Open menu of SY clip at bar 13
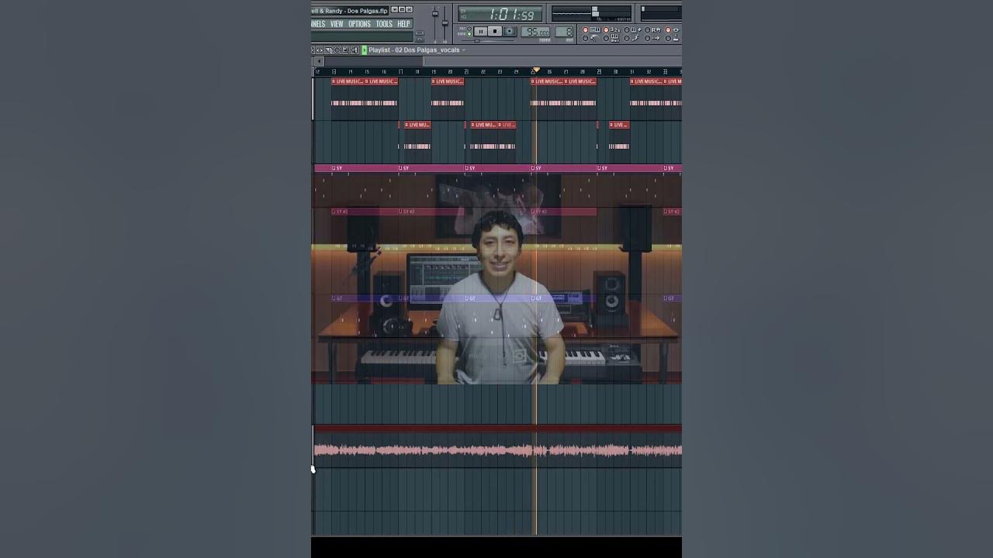 pos(334,168)
